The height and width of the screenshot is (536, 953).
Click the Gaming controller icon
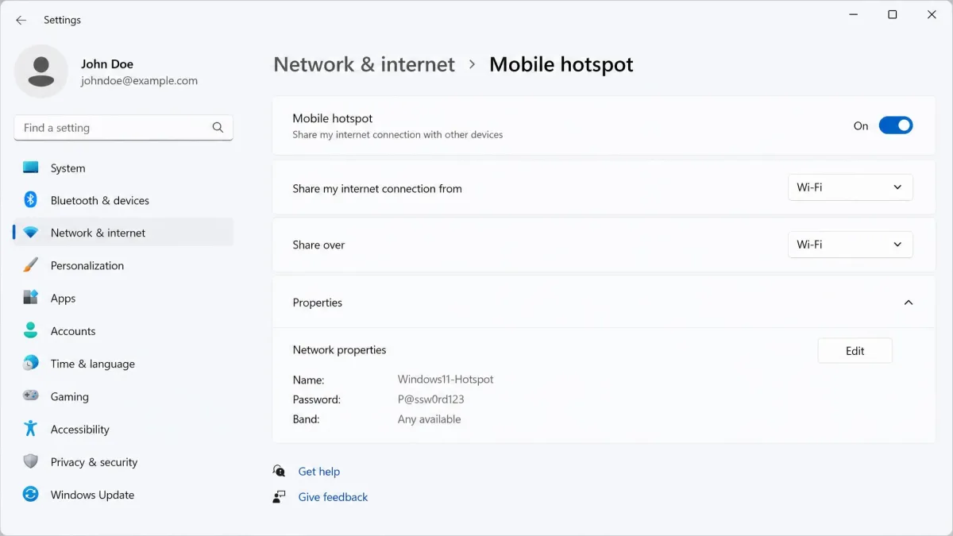point(30,395)
